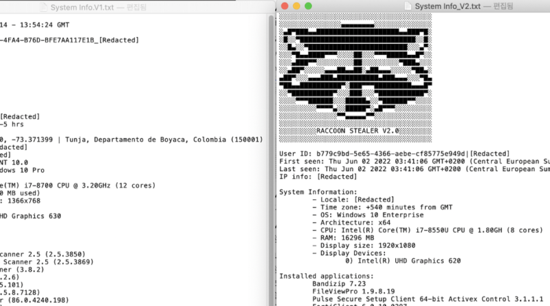Click the 'IP info: [Redacted]' line

(318, 177)
